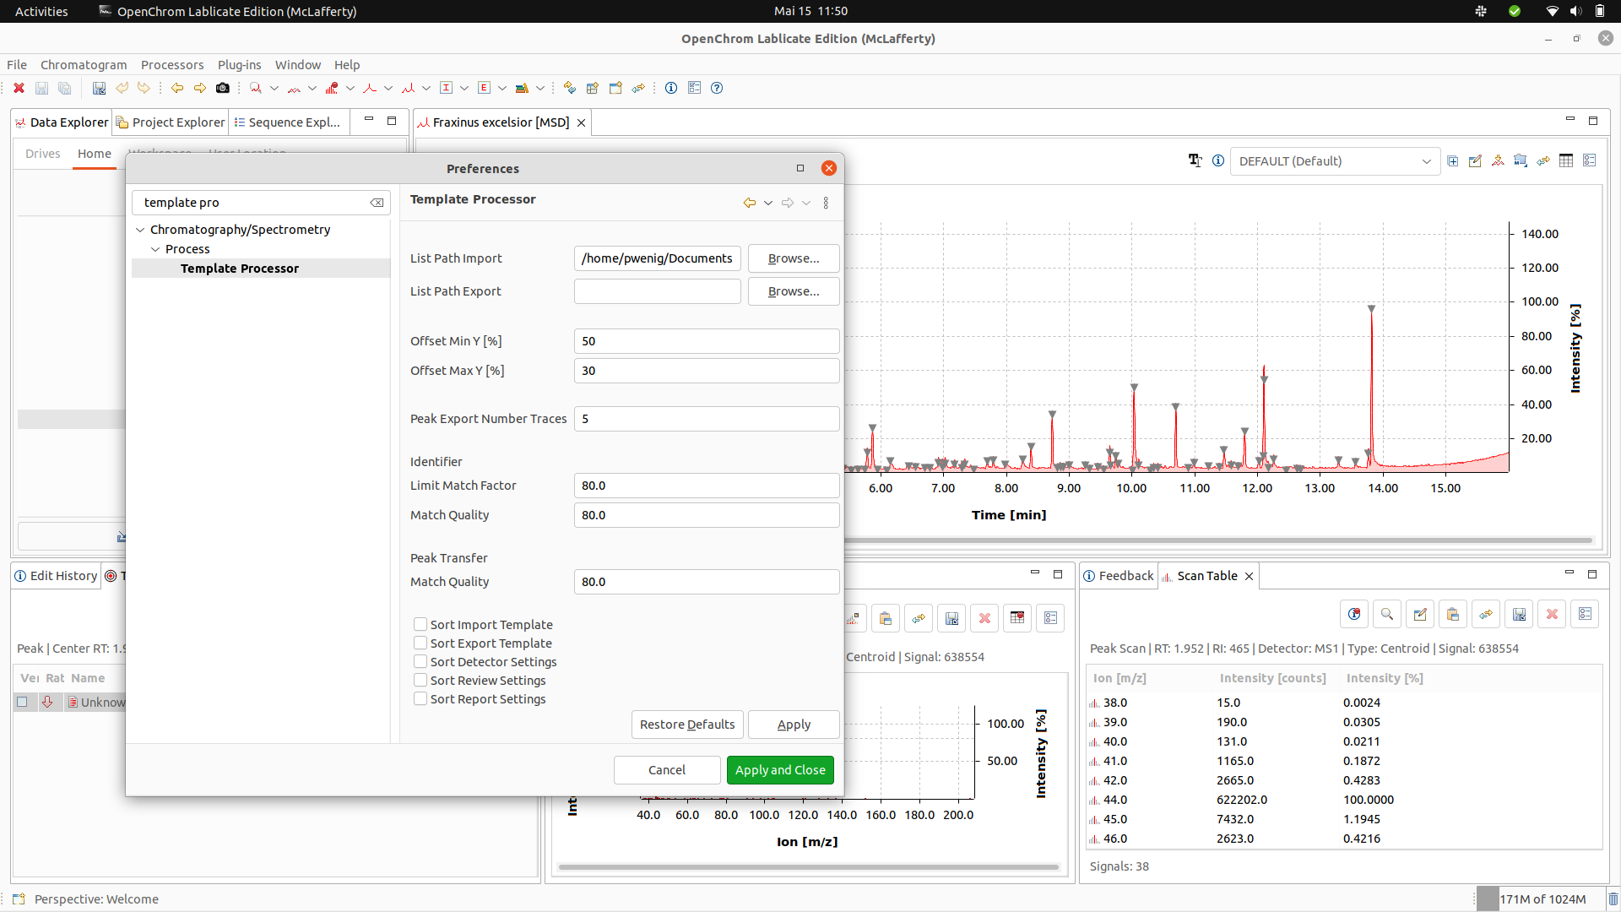The width and height of the screenshot is (1621, 912).
Task: Check the Sort Detector Settings option
Action: click(x=420, y=661)
